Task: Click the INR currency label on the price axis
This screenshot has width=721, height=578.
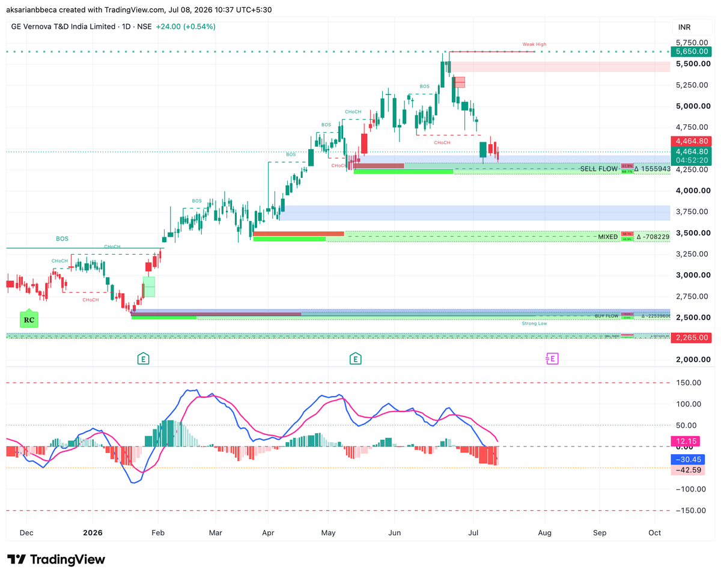Action: [x=684, y=27]
